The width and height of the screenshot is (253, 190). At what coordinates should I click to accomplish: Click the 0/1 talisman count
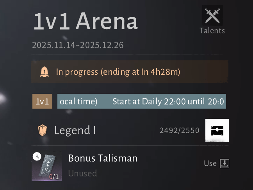(54, 177)
